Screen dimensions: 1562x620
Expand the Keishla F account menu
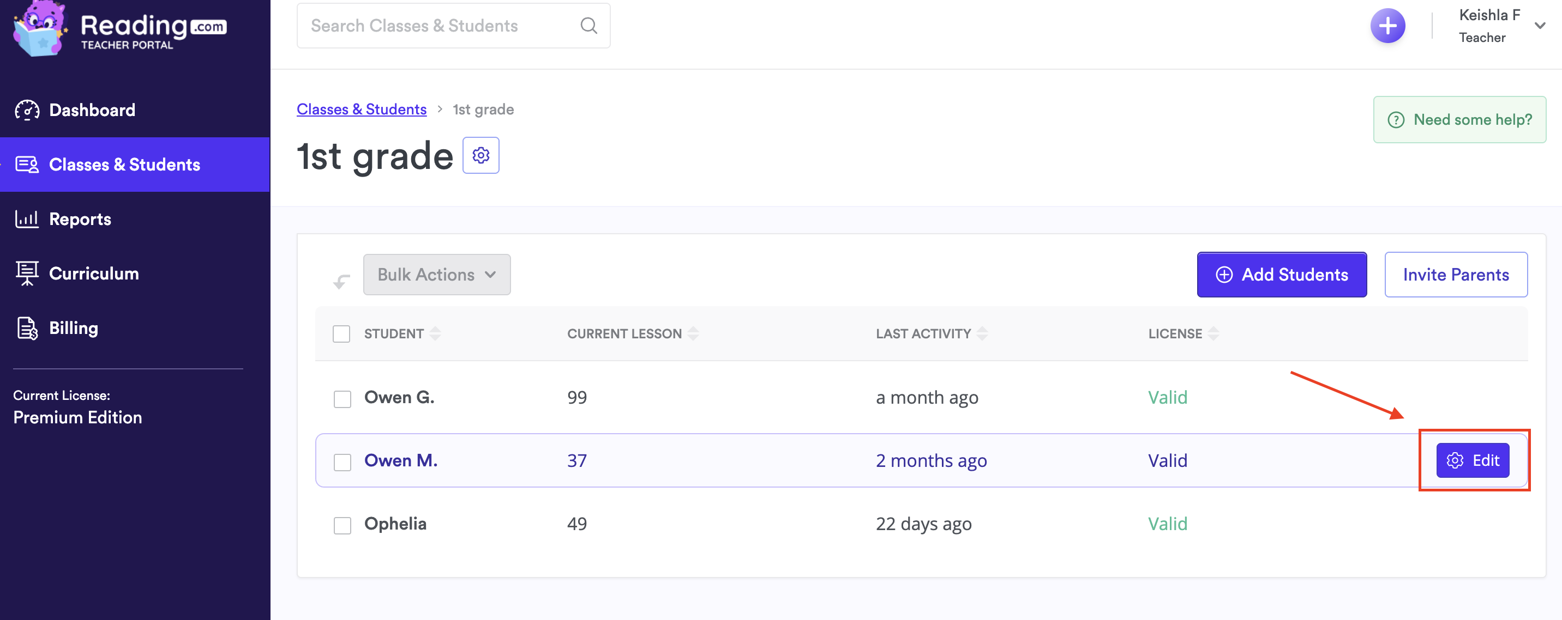[1539, 26]
